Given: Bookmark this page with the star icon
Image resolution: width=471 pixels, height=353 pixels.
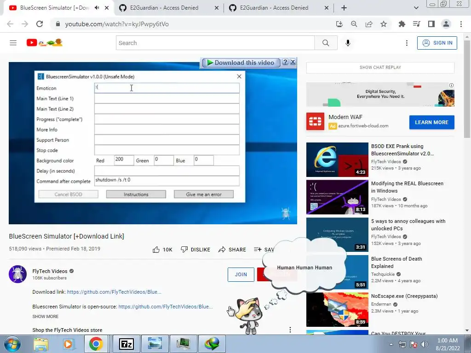Looking at the screenshot, I should 384,24.
